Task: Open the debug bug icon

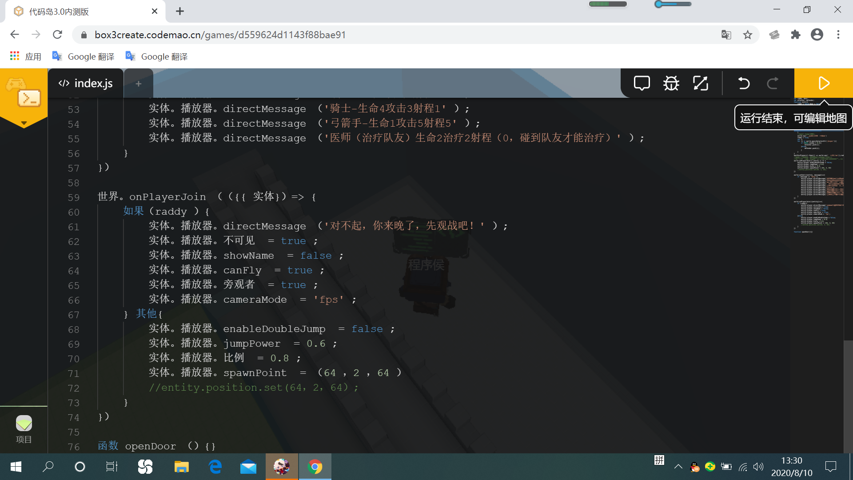Action: [671, 83]
